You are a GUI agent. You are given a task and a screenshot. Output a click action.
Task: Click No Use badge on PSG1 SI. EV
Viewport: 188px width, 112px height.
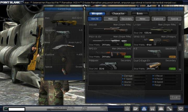[x=127, y=45]
